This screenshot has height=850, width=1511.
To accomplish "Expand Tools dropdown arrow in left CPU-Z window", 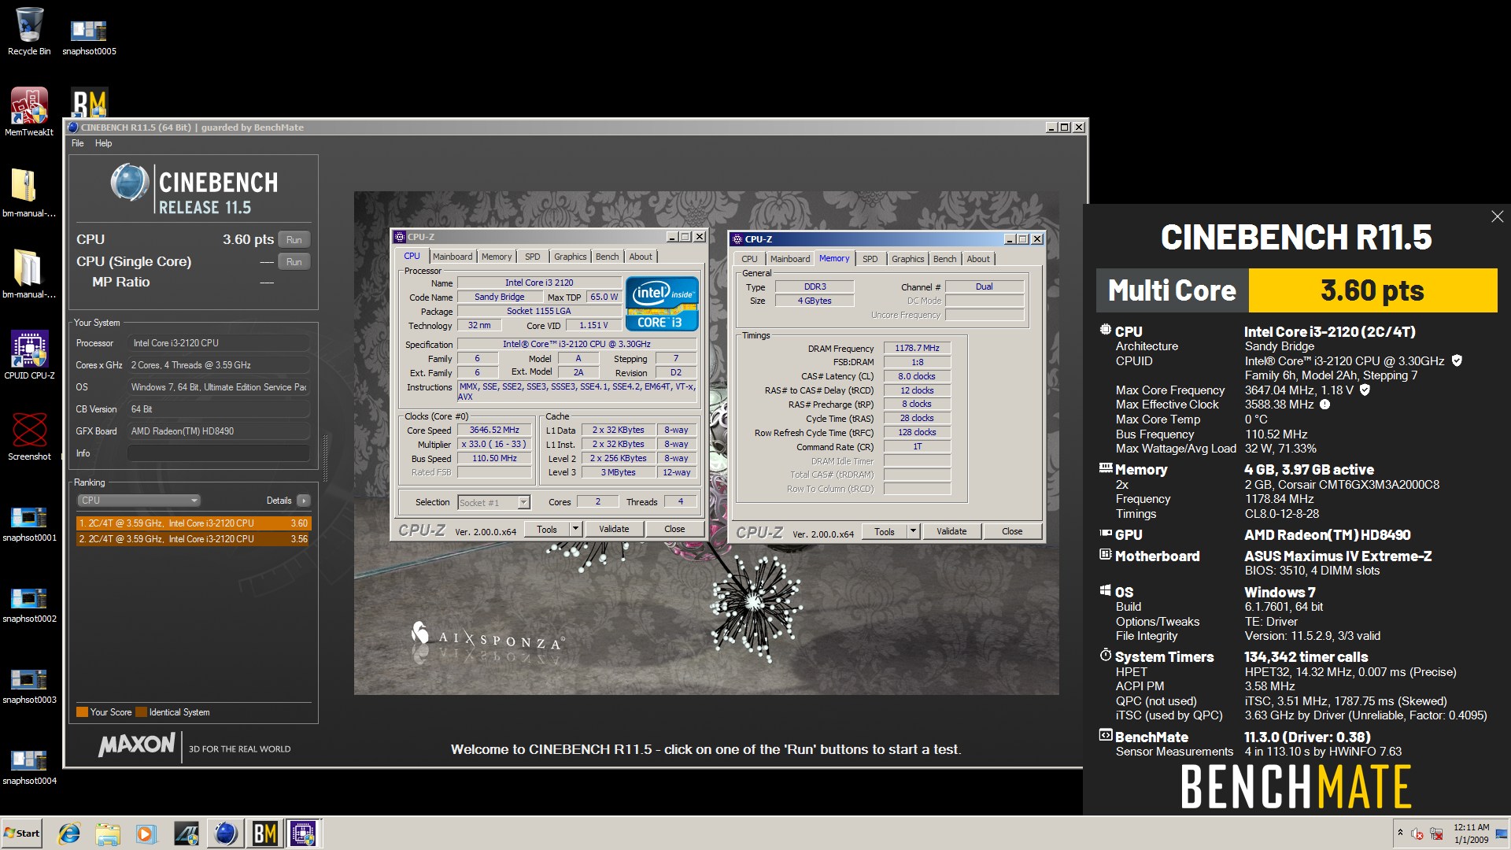I will click(x=576, y=530).
